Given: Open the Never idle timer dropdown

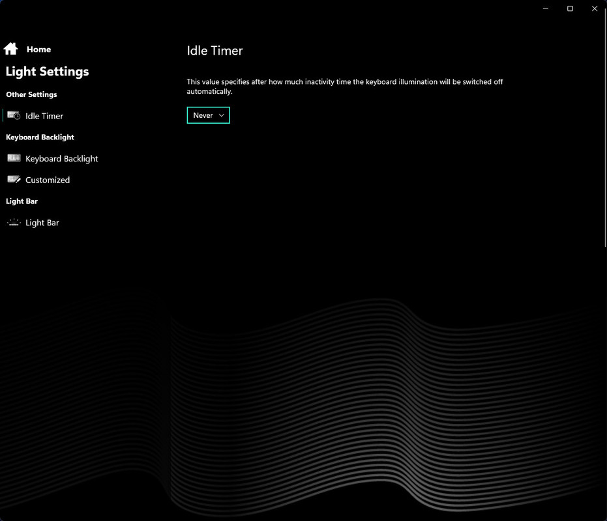Looking at the screenshot, I should click(x=208, y=115).
